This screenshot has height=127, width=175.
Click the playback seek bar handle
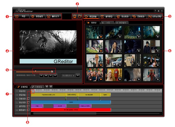tap(52, 71)
